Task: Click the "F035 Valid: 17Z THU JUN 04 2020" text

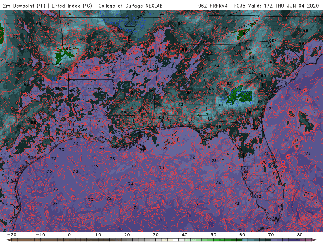Action: 277,6
